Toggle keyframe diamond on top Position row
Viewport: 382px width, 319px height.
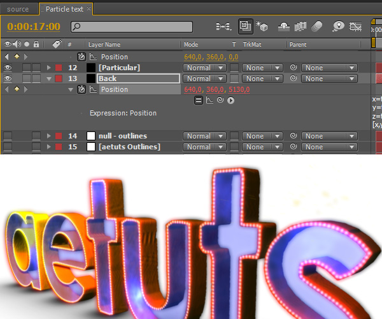[x=17, y=56]
